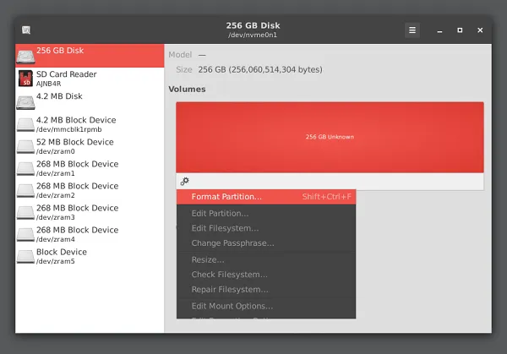Select Edit Partition menu entry
This screenshot has height=354, width=507.
click(x=220, y=213)
